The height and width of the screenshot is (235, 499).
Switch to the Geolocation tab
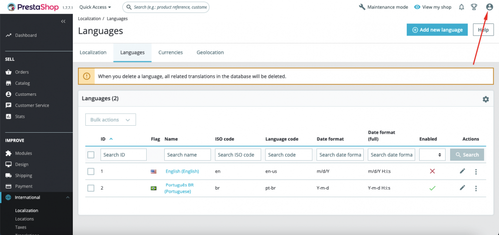click(x=210, y=52)
